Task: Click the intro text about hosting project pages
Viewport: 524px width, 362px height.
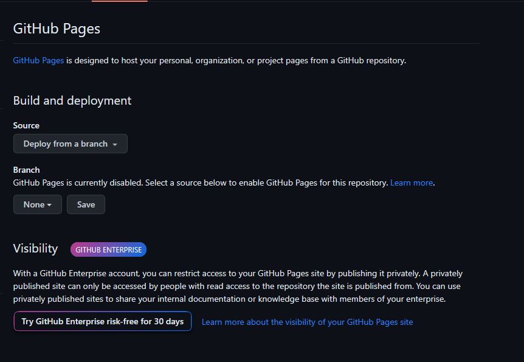Action: (236, 60)
